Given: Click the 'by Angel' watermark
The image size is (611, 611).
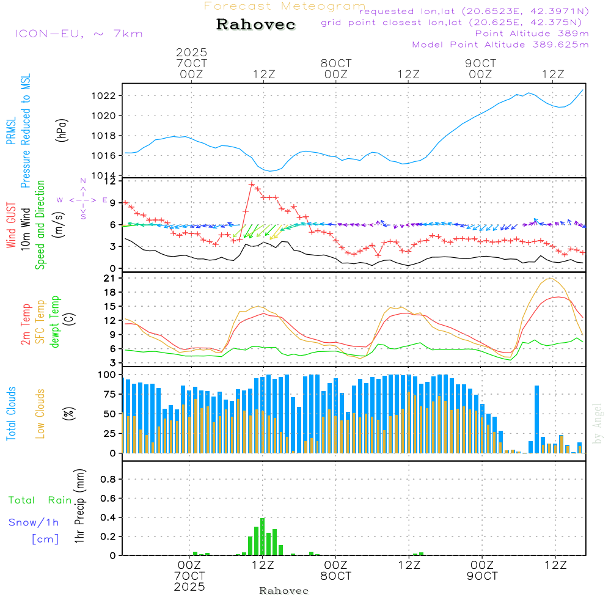Looking at the screenshot, I should click(598, 423).
